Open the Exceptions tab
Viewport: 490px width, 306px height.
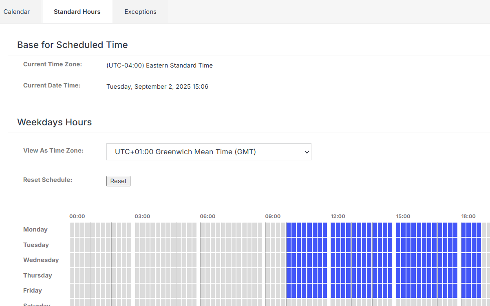click(x=140, y=12)
